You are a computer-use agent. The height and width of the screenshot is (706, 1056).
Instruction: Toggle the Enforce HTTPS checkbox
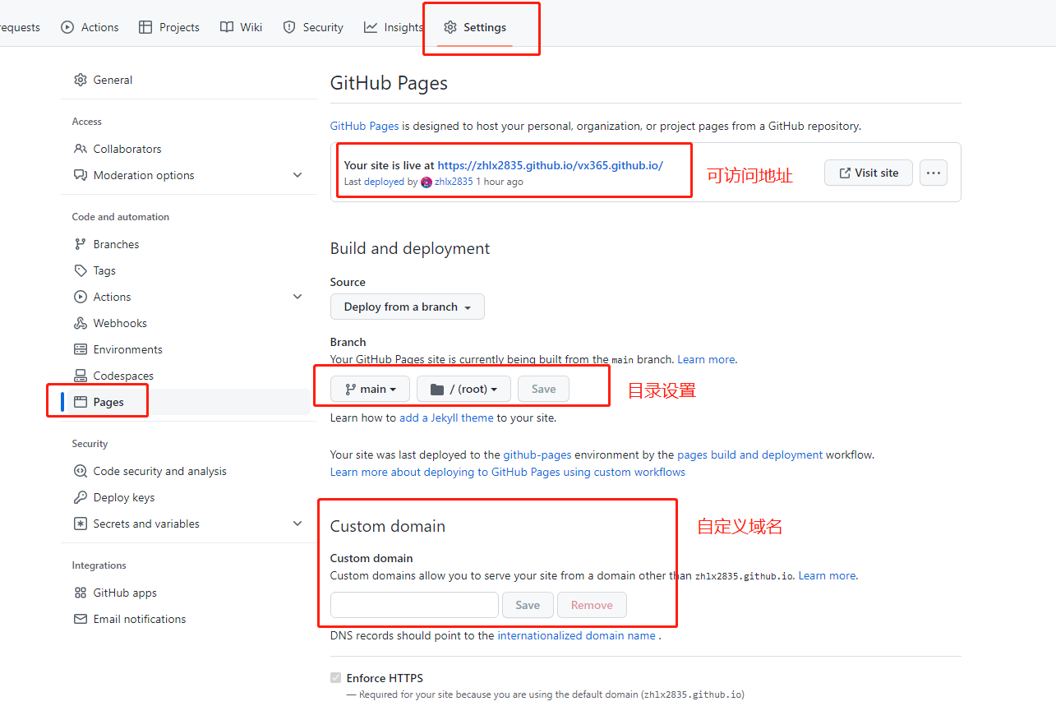[335, 677]
